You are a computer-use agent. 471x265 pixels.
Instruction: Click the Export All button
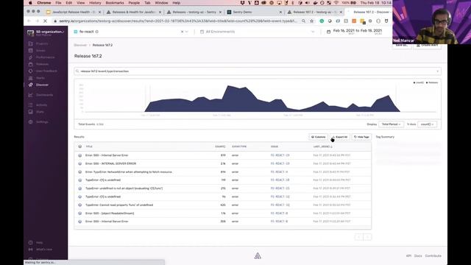click(340, 137)
